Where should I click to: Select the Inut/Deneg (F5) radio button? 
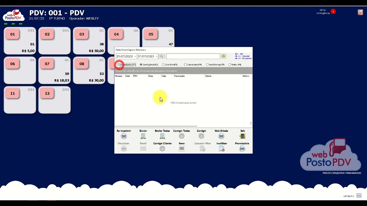click(x=207, y=65)
